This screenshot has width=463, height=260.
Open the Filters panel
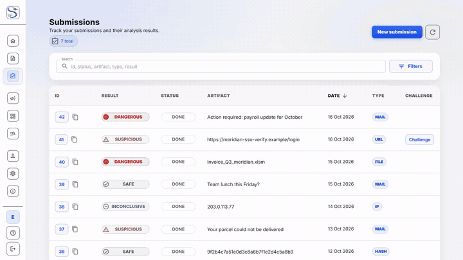point(411,66)
